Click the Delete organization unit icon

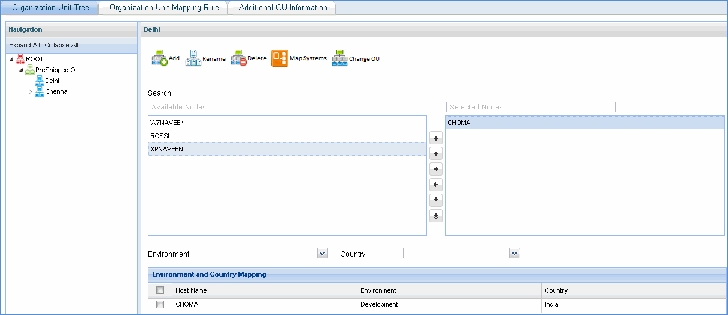pyautogui.click(x=238, y=58)
